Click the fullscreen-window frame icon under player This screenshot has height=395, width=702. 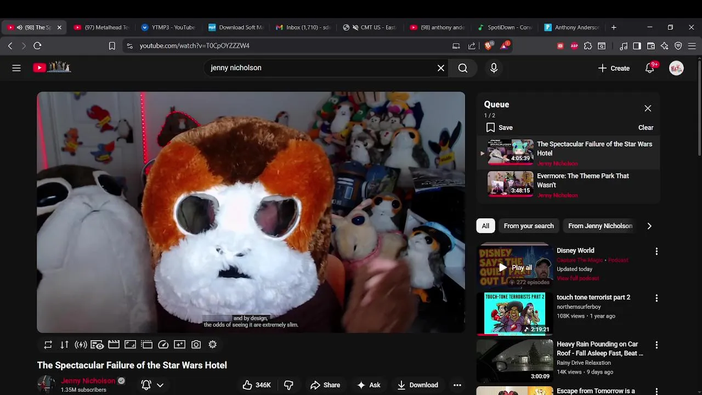(x=130, y=345)
